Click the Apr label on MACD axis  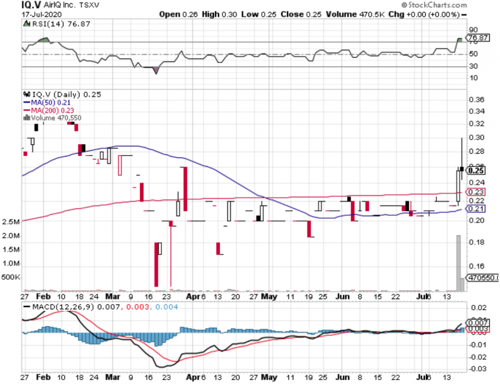click(x=193, y=378)
